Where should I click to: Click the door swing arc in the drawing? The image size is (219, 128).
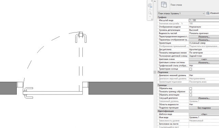click(x=41, y=50)
